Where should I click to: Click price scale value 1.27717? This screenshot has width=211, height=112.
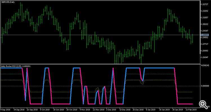[205, 44]
